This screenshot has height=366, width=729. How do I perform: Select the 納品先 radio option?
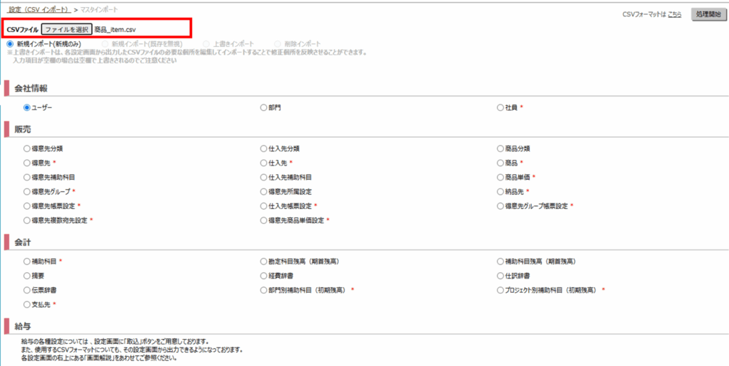500,192
